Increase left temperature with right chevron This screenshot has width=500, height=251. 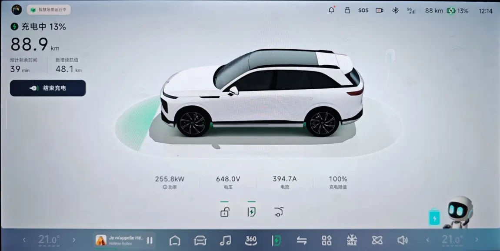pos(74,240)
